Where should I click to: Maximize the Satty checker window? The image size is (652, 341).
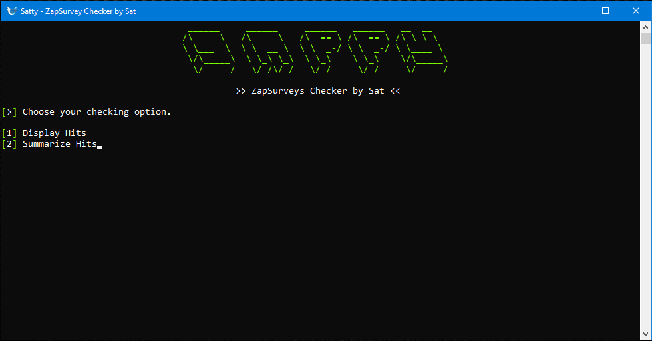coord(605,11)
